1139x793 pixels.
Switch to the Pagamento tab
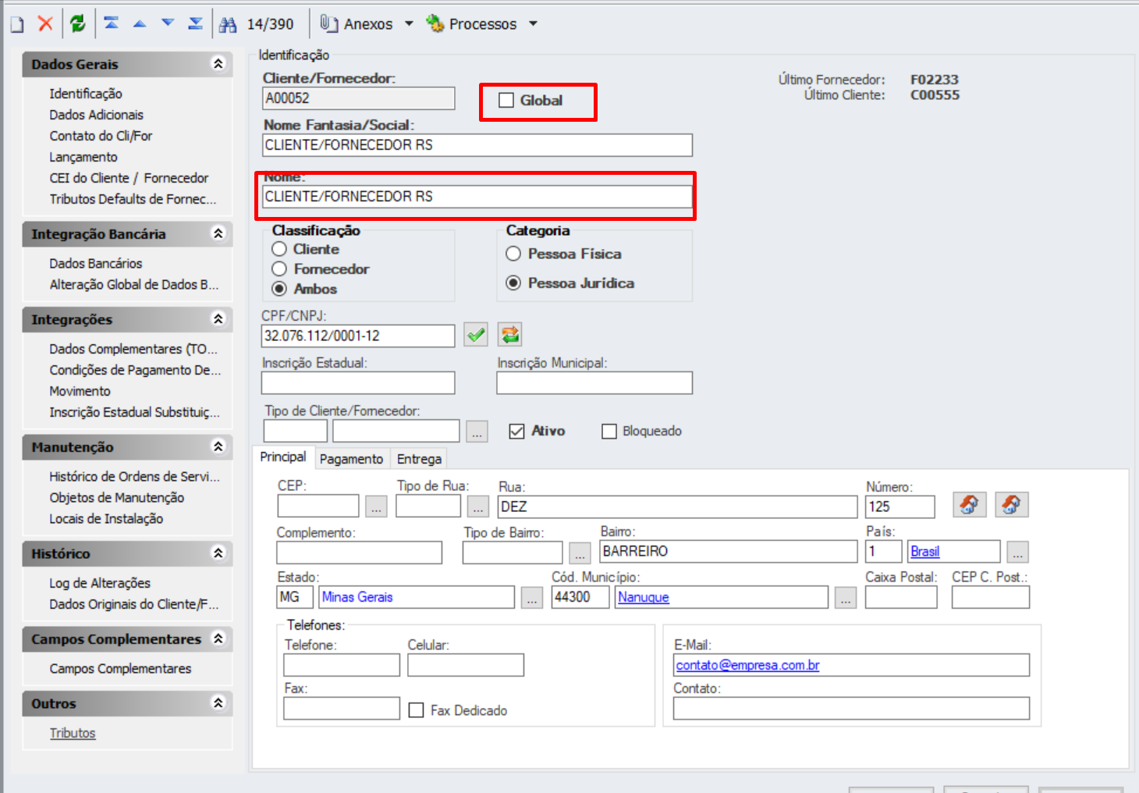(x=351, y=459)
